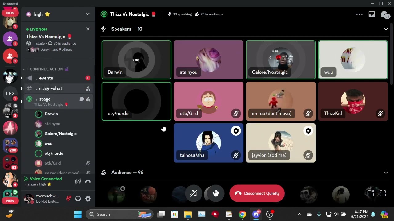
Task: Enter full screen mode
Action: pos(383,193)
